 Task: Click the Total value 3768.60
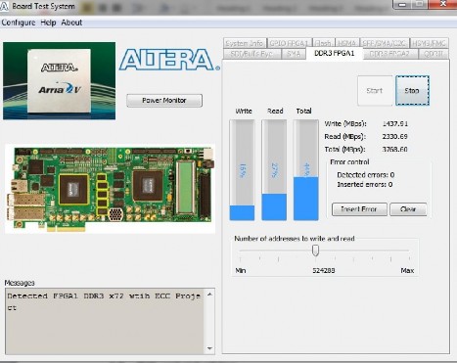[x=395, y=150]
